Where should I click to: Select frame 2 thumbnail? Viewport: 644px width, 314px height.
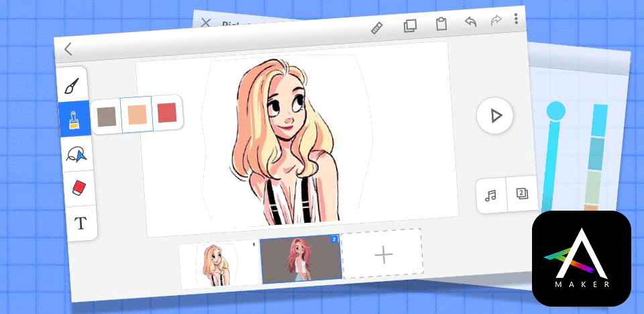click(301, 260)
